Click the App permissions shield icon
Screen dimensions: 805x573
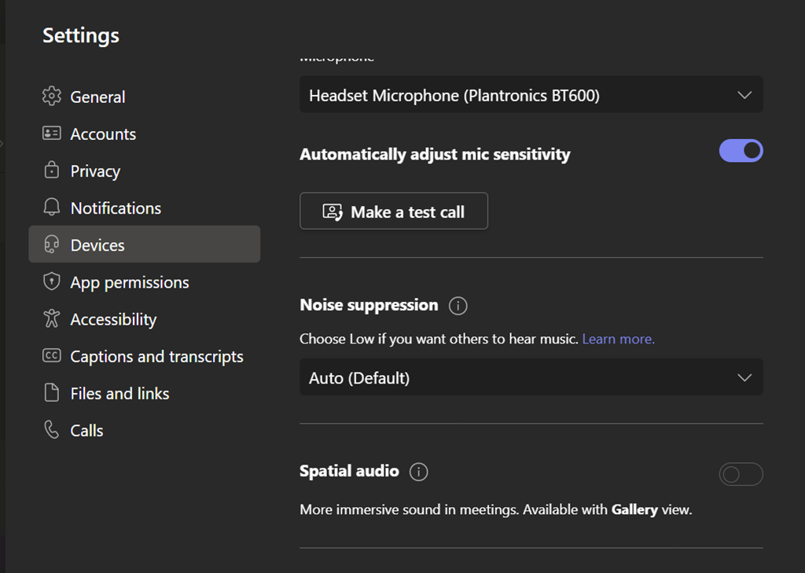[x=52, y=282]
